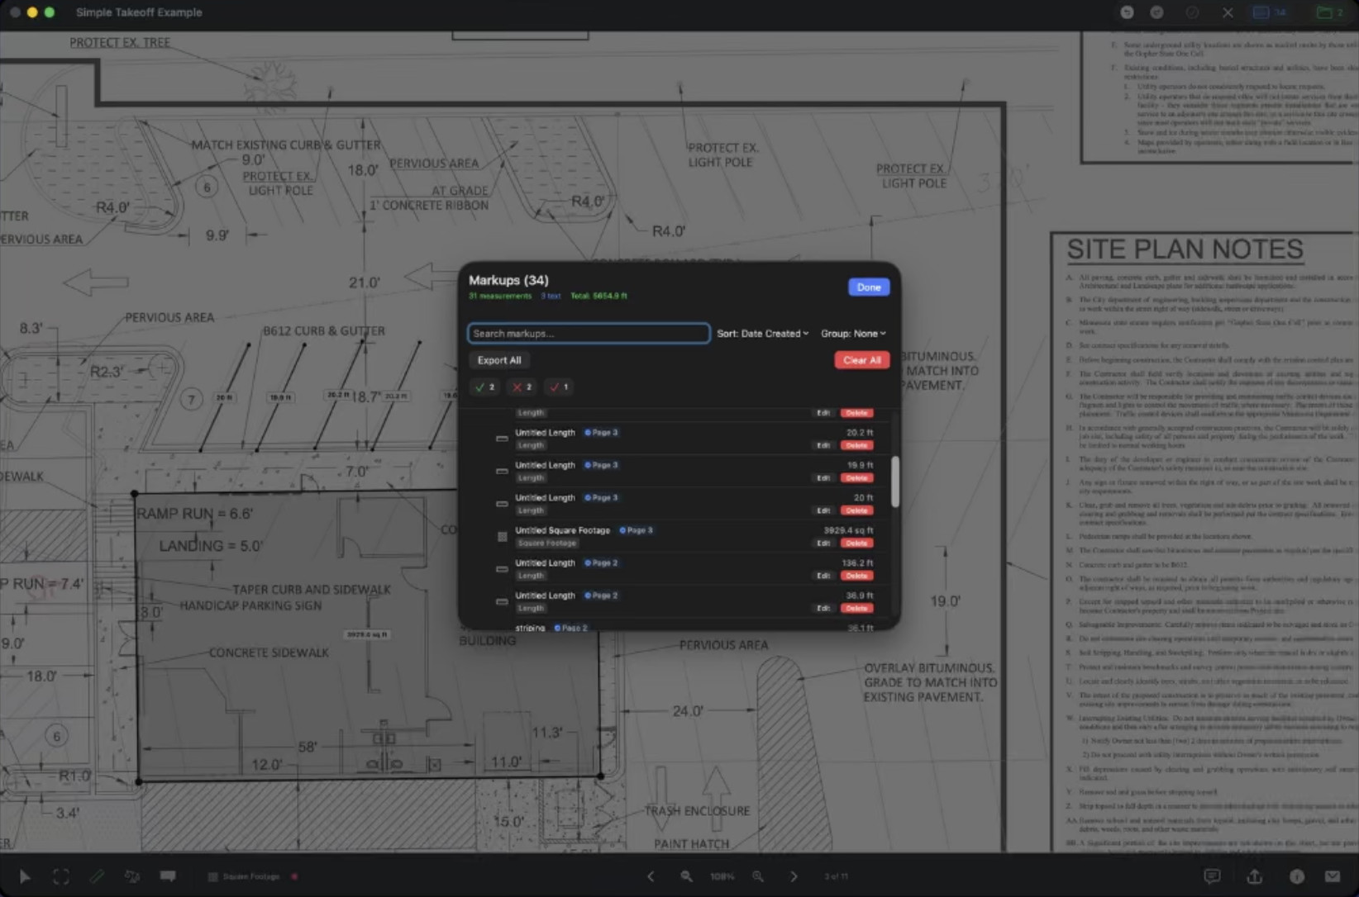Go to previous page with left chevron
Screen dimensions: 1359x897
(x=651, y=876)
